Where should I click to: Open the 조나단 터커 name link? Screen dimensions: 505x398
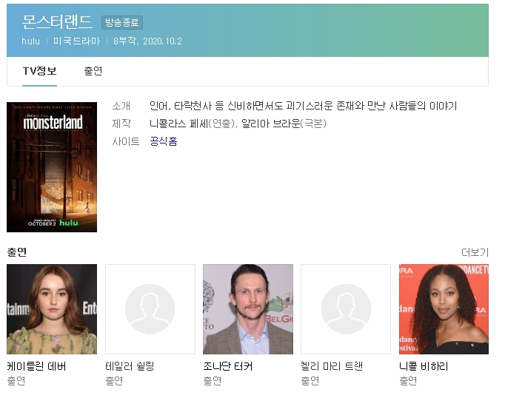(227, 366)
